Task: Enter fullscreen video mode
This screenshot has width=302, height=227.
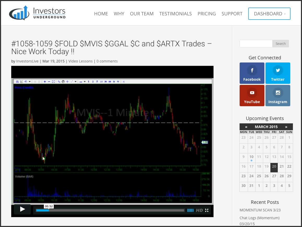Action: [207, 210]
